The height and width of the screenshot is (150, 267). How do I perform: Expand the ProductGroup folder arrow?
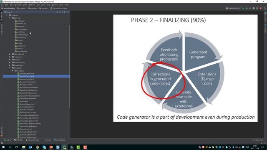click(10, 62)
